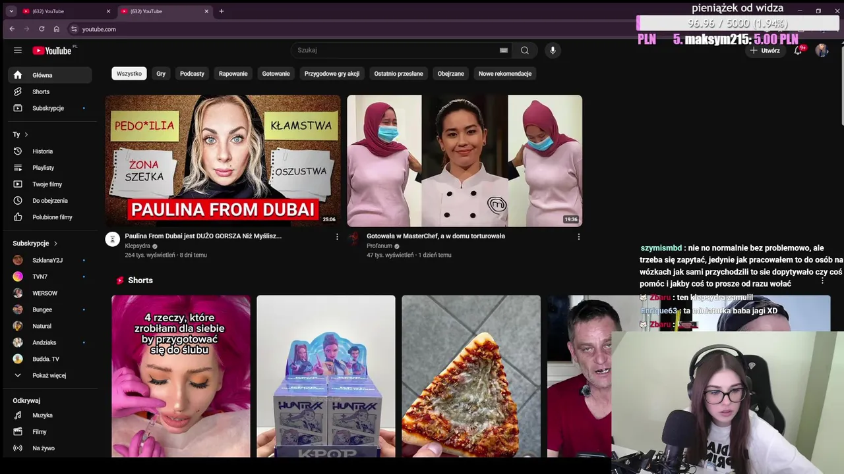
Task: Open Profanum channel link
Action: tap(379, 246)
